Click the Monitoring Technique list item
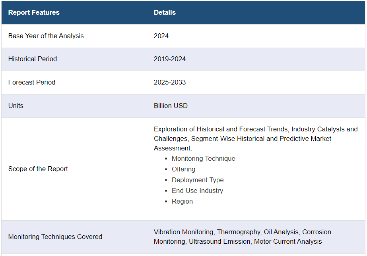Screen dimensions: 367x256 (x=203, y=158)
